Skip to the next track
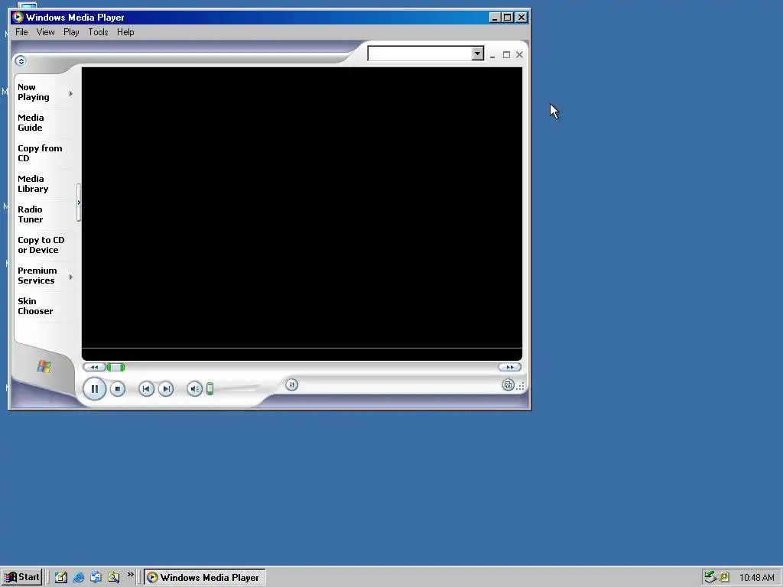This screenshot has width=783, height=587. coord(166,389)
